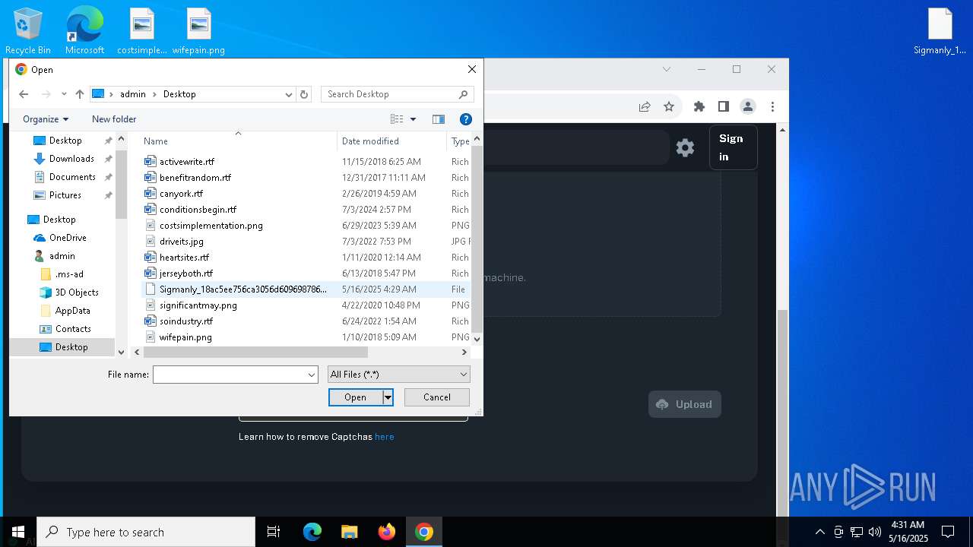Expand address bar path dropdown
The height and width of the screenshot is (547, 973).
point(289,94)
